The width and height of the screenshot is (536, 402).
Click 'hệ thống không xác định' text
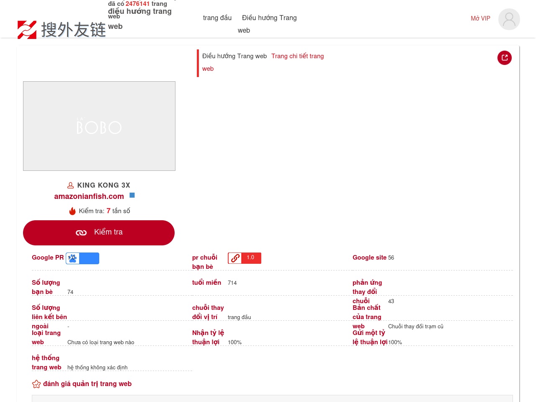click(x=98, y=368)
